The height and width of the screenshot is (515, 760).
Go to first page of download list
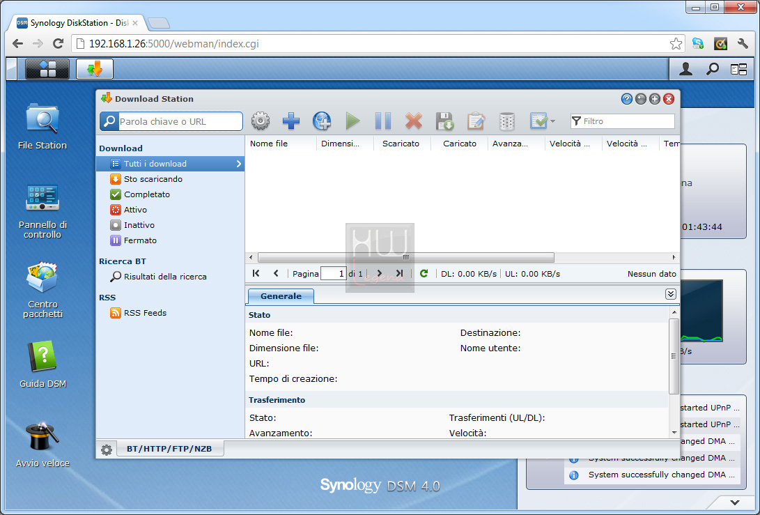coord(256,273)
